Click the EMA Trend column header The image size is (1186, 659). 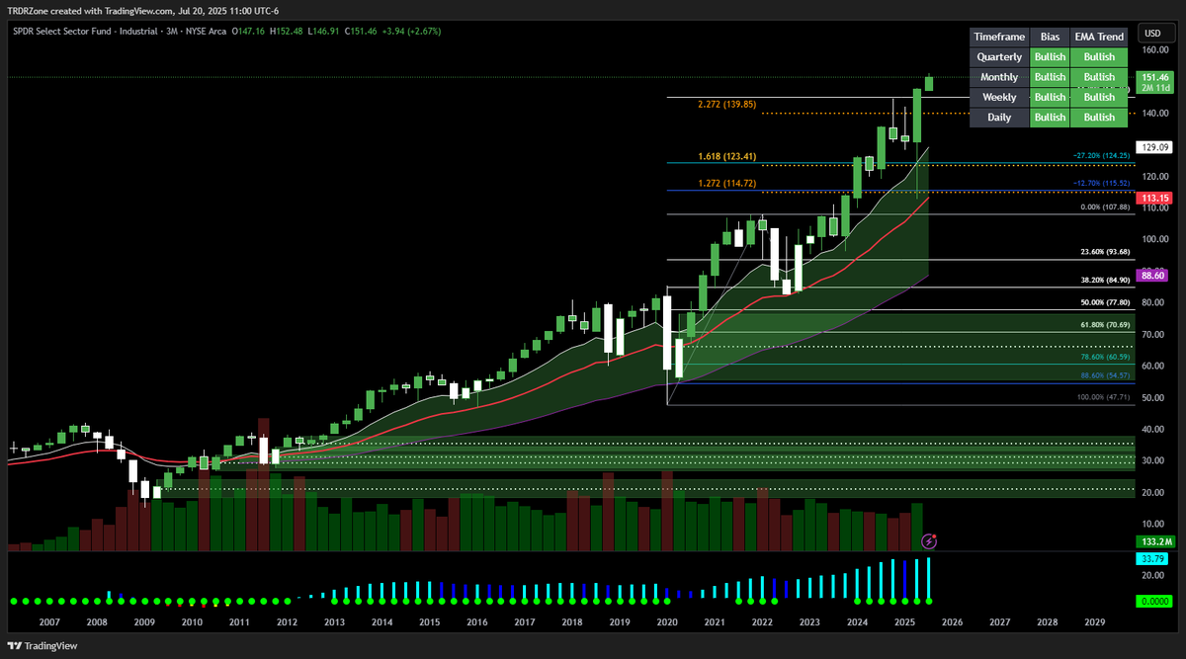(1099, 37)
